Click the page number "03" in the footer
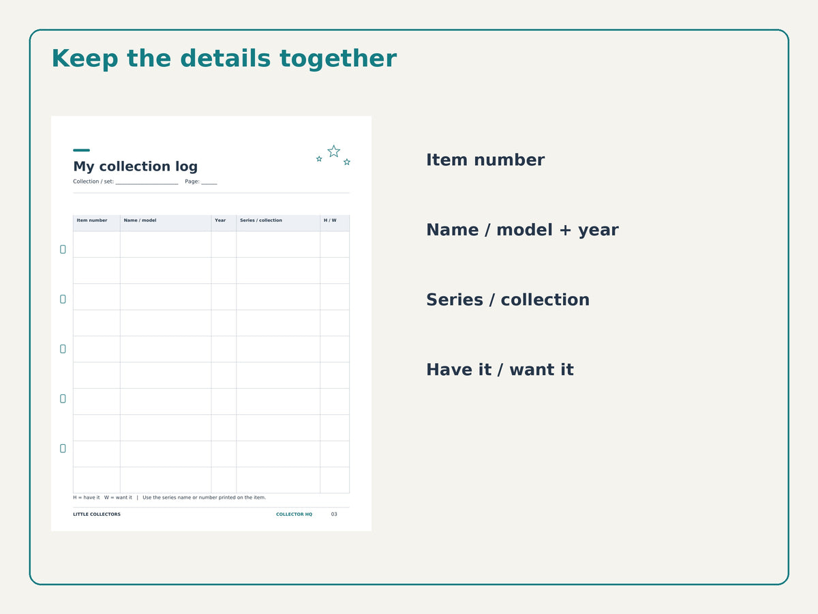The image size is (818, 614). 334,514
